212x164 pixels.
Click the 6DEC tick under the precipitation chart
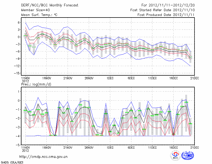point(131,147)
